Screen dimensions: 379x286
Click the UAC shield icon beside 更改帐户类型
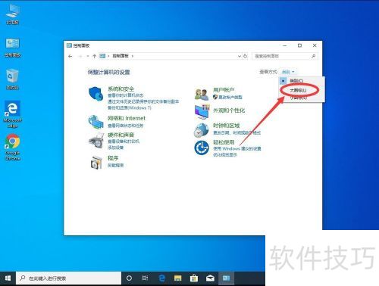pos(215,97)
